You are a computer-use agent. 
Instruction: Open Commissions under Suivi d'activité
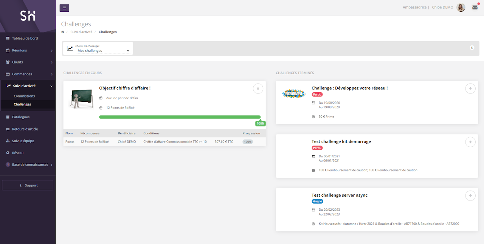[x=24, y=96]
